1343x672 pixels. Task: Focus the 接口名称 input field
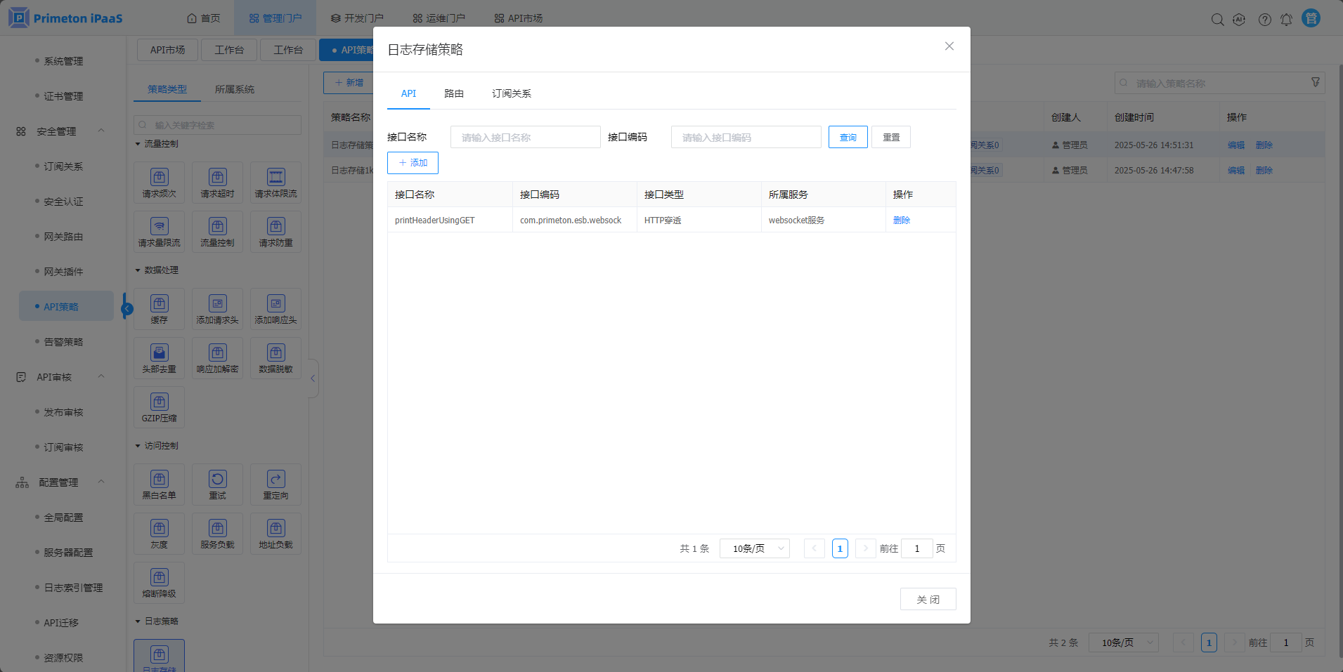coord(525,137)
